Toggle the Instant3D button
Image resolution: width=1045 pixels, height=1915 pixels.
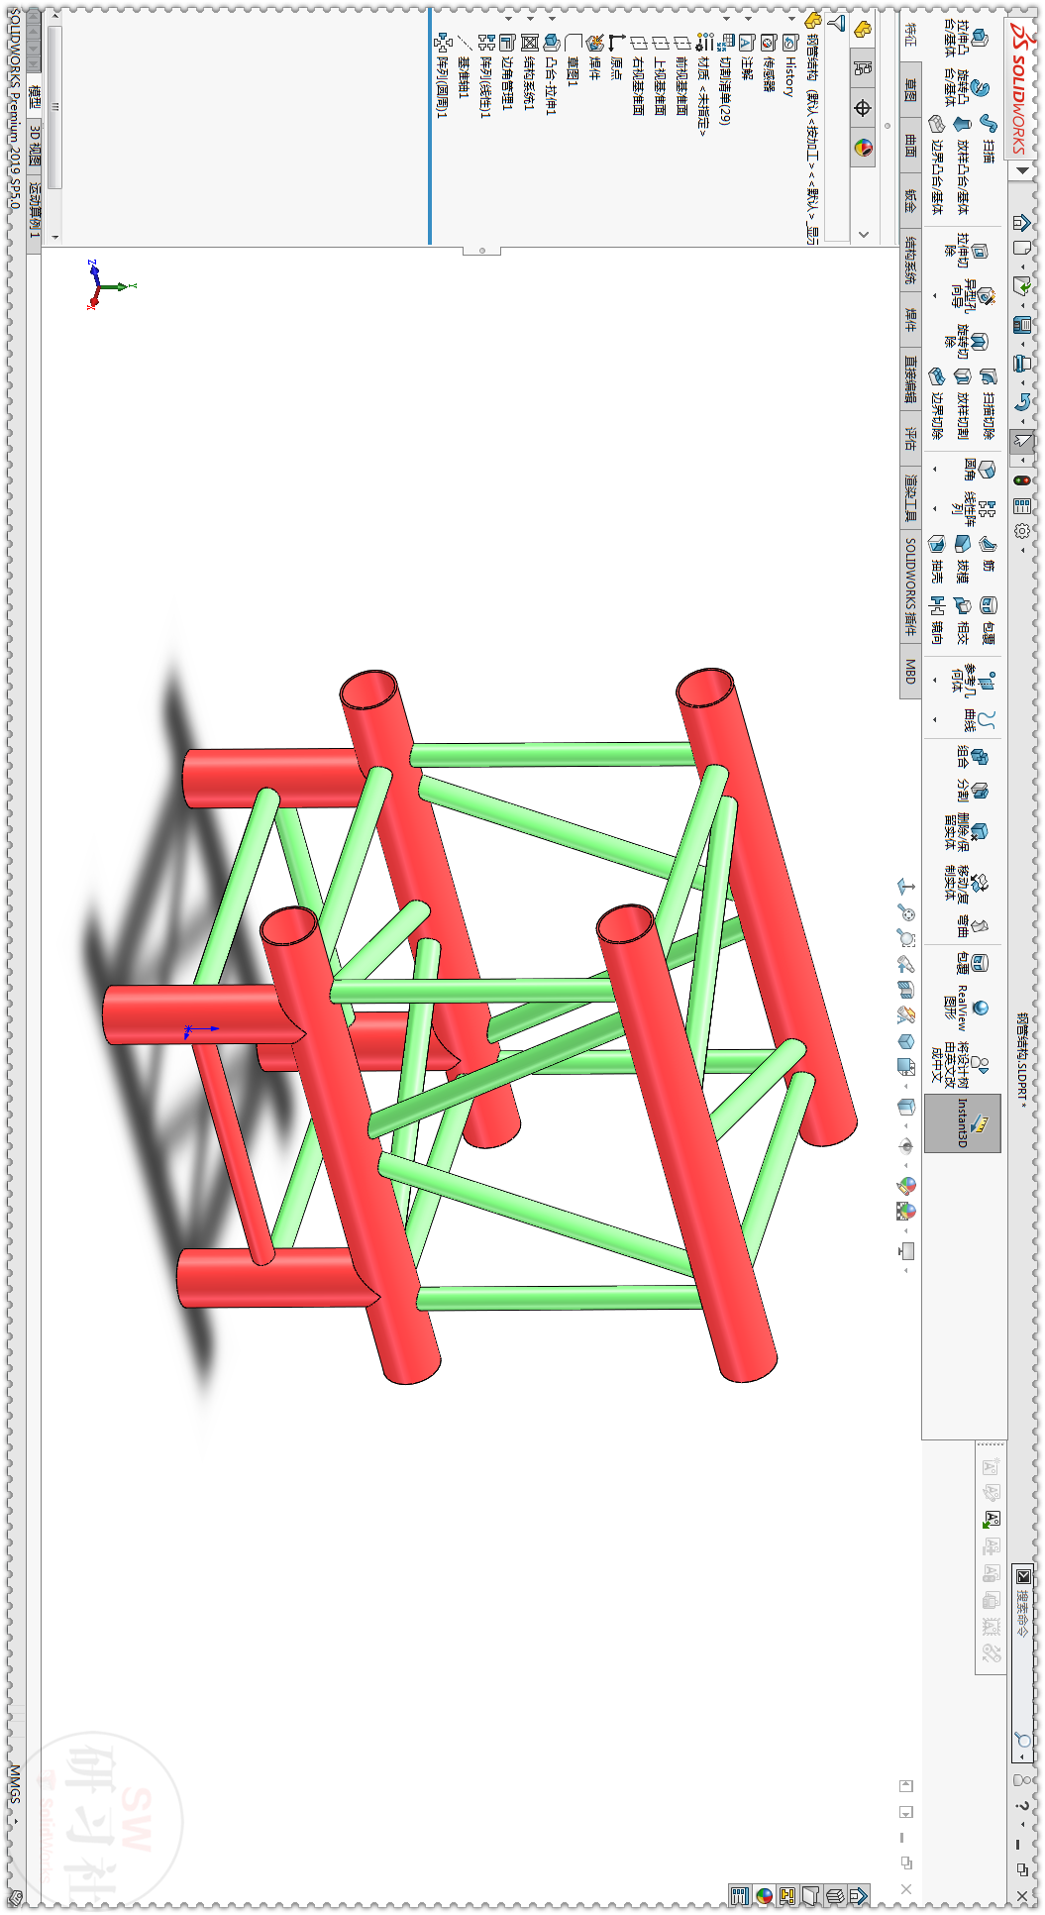[x=963, y=1123]
